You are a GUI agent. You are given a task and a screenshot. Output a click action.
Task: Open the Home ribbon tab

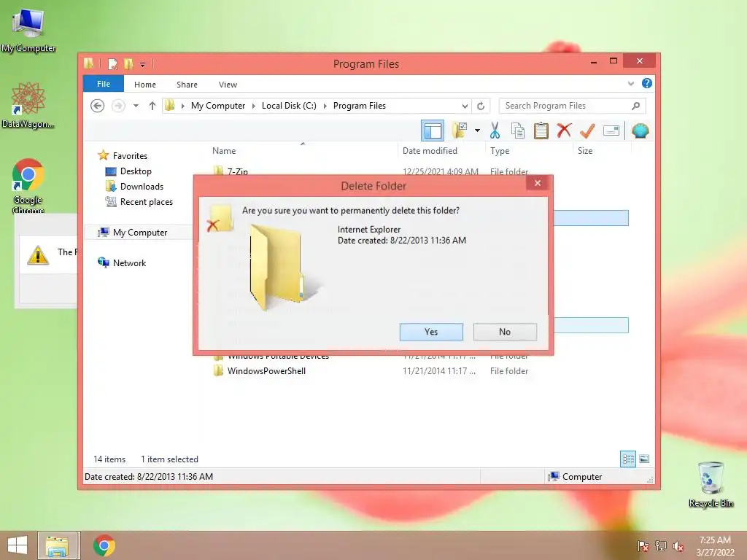[145, 85]
